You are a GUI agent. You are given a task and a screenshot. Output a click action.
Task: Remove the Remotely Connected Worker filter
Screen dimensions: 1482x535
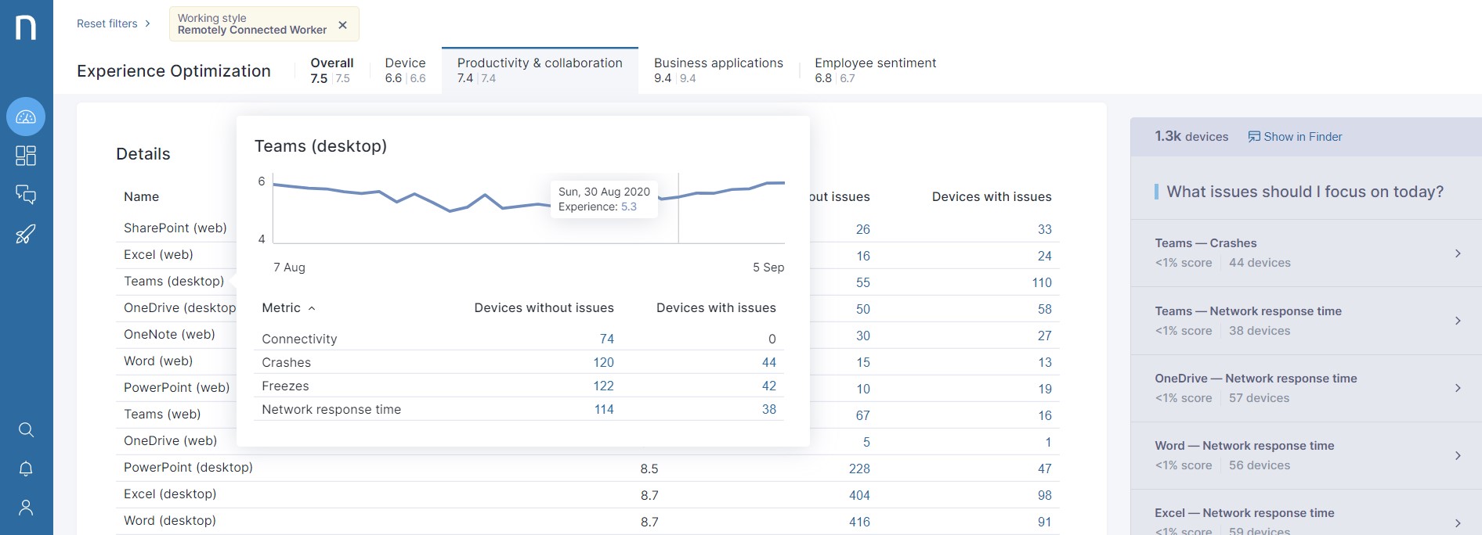pyautogui.click(x=342, y=25)
